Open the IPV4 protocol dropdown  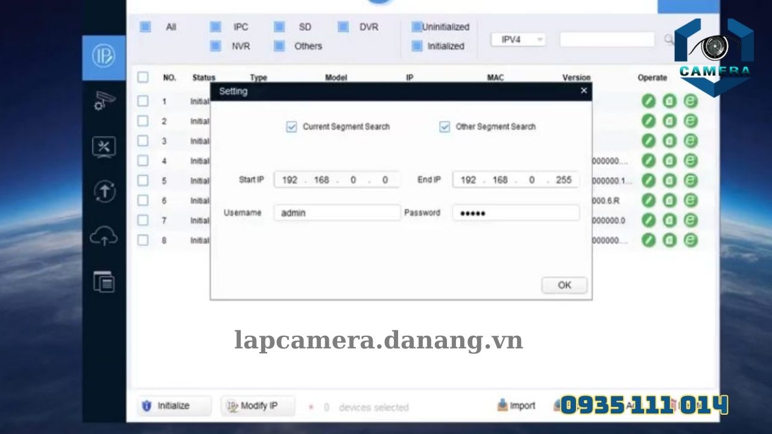click(517, 39)
